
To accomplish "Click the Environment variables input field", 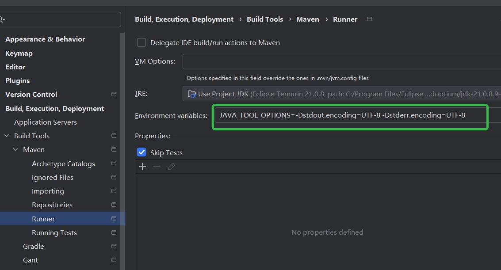I will [349, 115].
